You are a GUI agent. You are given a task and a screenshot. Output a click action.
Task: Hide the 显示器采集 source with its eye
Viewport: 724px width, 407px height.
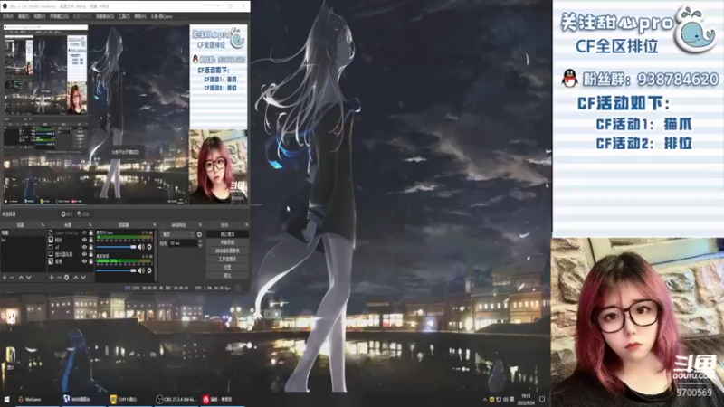pos(84,254)
